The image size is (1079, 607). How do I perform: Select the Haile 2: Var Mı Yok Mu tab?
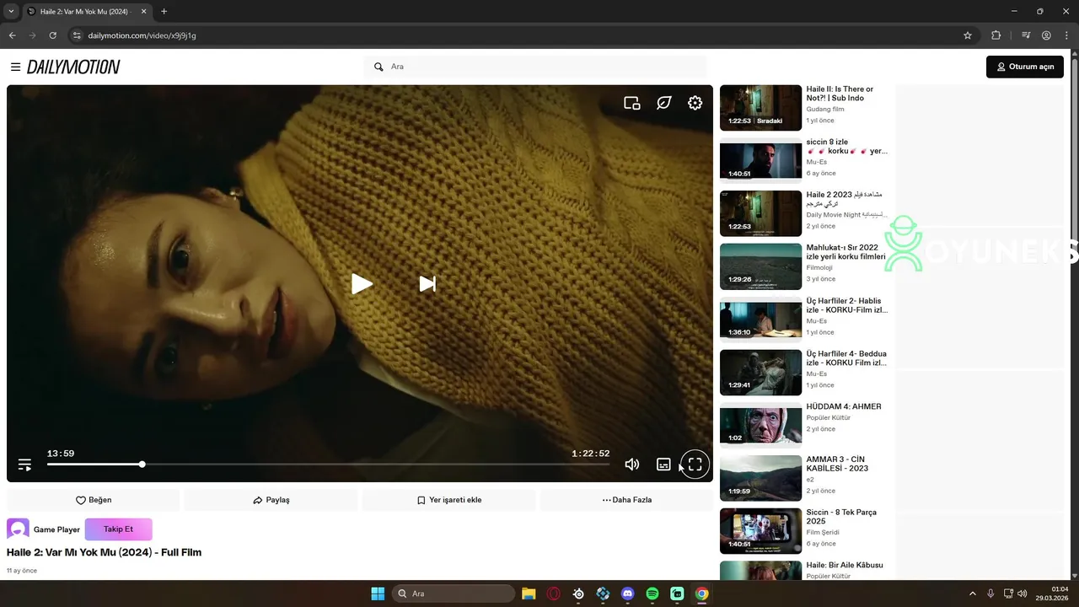click(x=87, y=12)
